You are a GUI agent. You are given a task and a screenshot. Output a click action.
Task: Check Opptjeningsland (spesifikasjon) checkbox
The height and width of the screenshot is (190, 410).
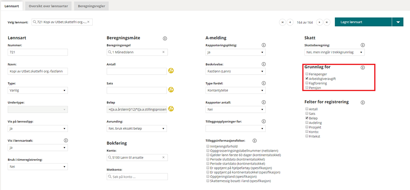coord(208,177)
